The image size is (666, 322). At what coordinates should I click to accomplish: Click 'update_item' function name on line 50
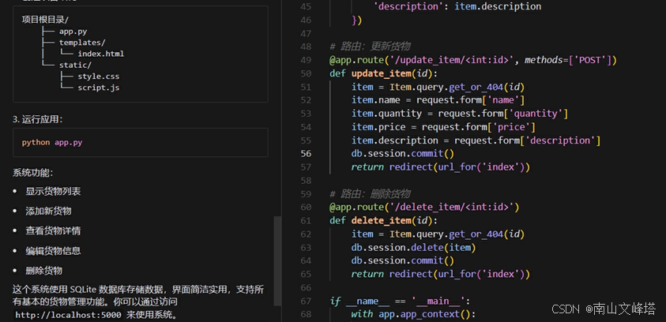[x=382, y=73]
